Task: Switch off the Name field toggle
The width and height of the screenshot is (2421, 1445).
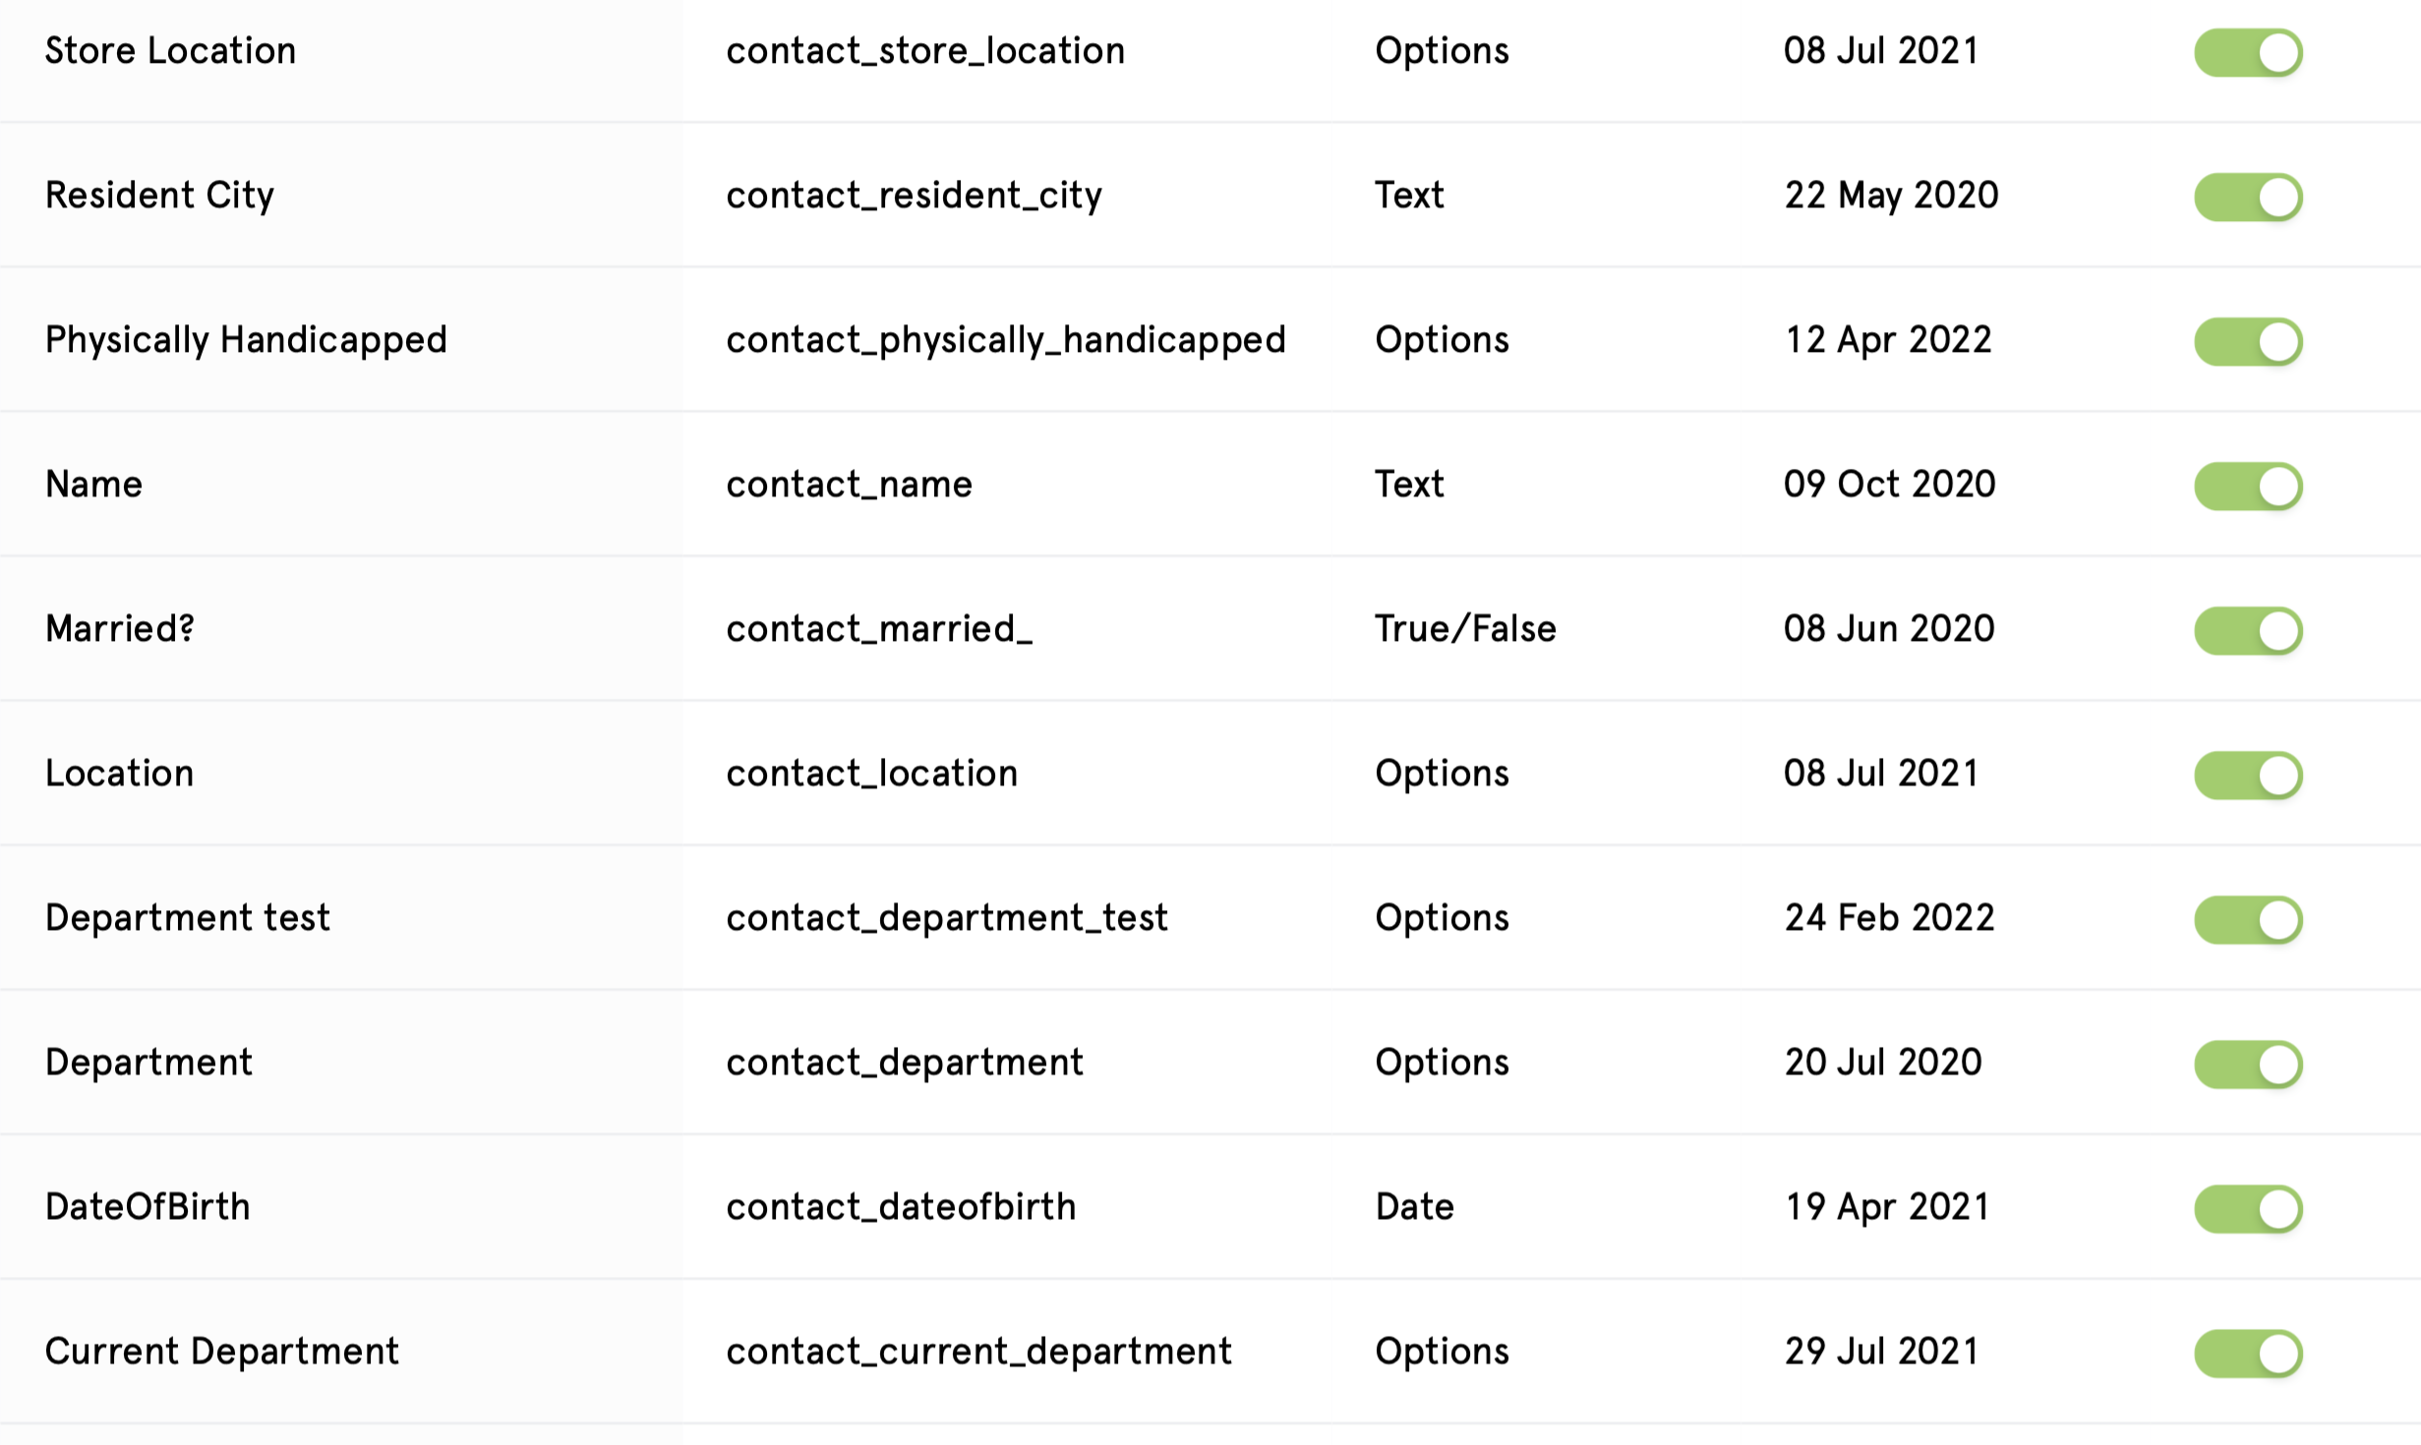Action: (x=2248, y=486)
